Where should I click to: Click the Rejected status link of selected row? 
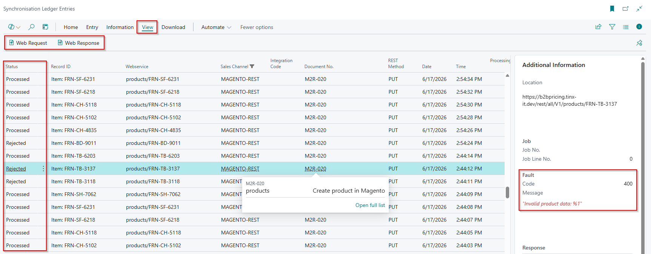point(16,169)
